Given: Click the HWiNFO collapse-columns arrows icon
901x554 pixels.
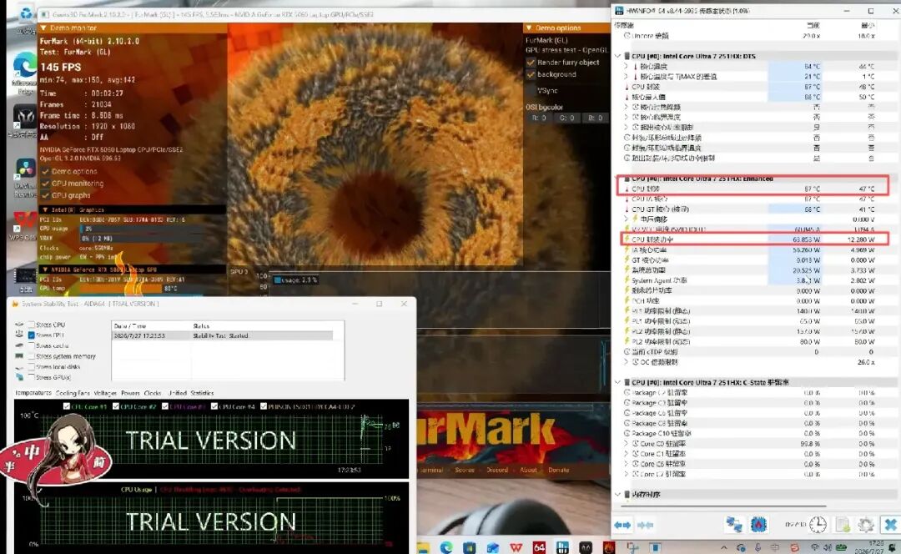Looking at the screenshot, I should click(x=646, y=525).
